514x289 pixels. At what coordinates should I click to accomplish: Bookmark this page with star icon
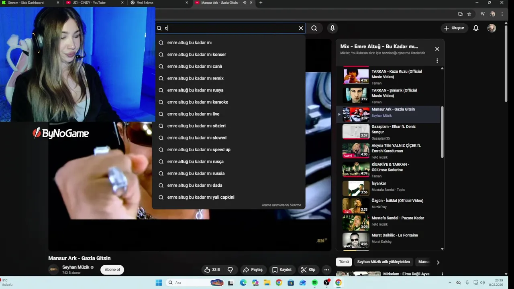coord(469,14)
